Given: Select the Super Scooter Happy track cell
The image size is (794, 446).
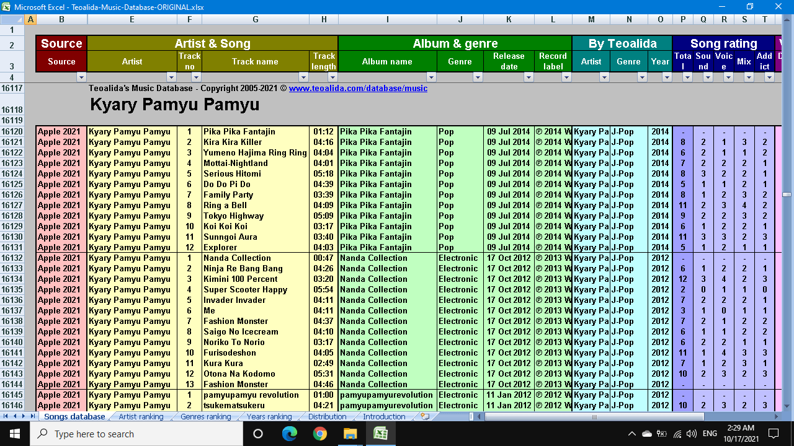Looking at the screenshot, I should [x=256, y=289].
